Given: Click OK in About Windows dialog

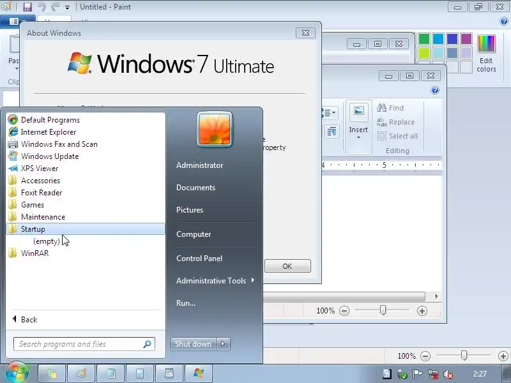Looking at the screenshot, I should pos(287,266).
